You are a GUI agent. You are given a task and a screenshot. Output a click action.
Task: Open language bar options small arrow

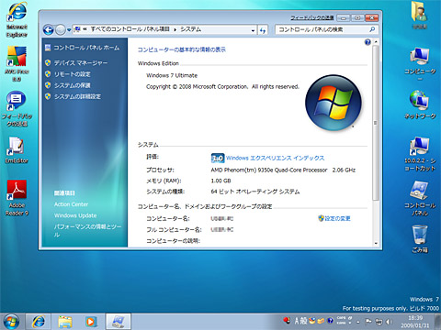tap(350, 323)
